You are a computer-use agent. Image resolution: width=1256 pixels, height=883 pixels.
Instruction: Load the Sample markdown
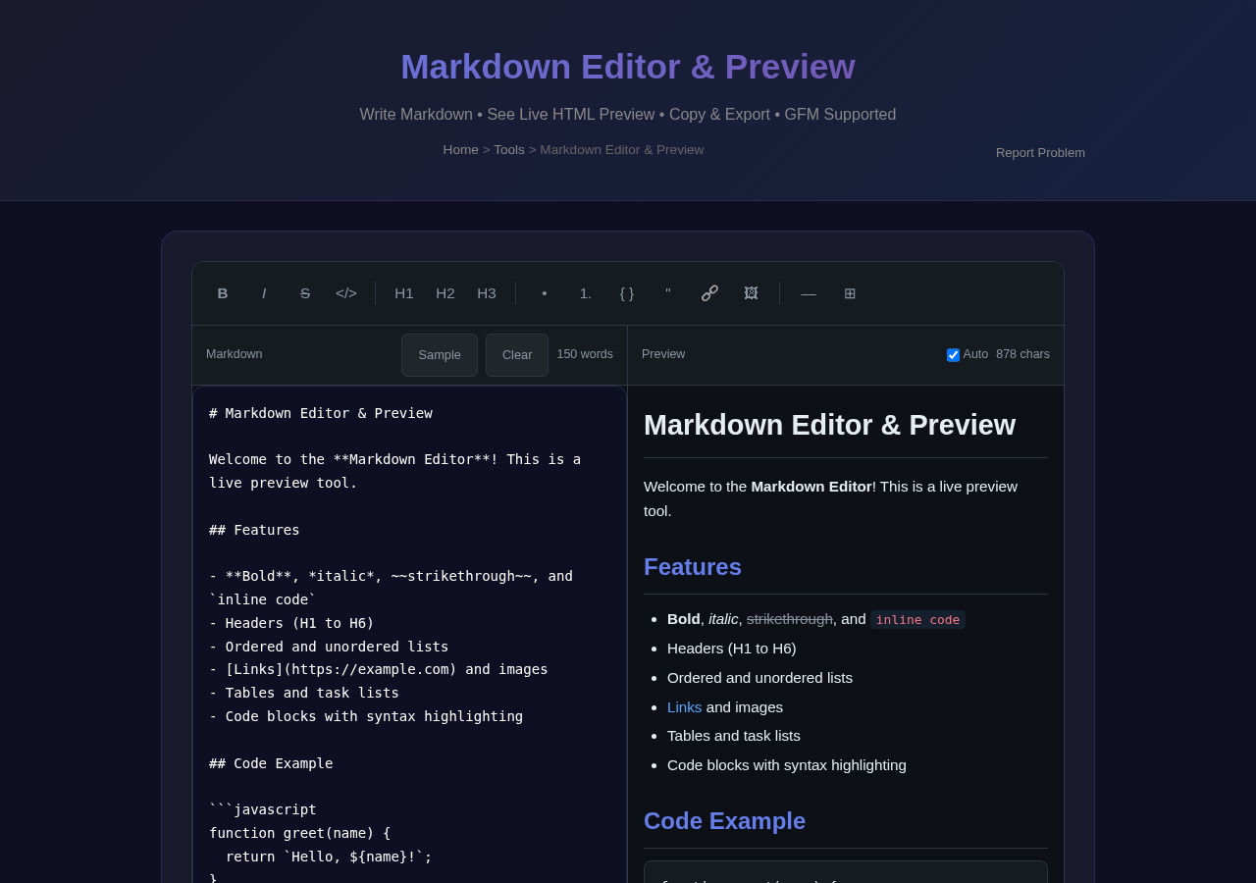440,355
